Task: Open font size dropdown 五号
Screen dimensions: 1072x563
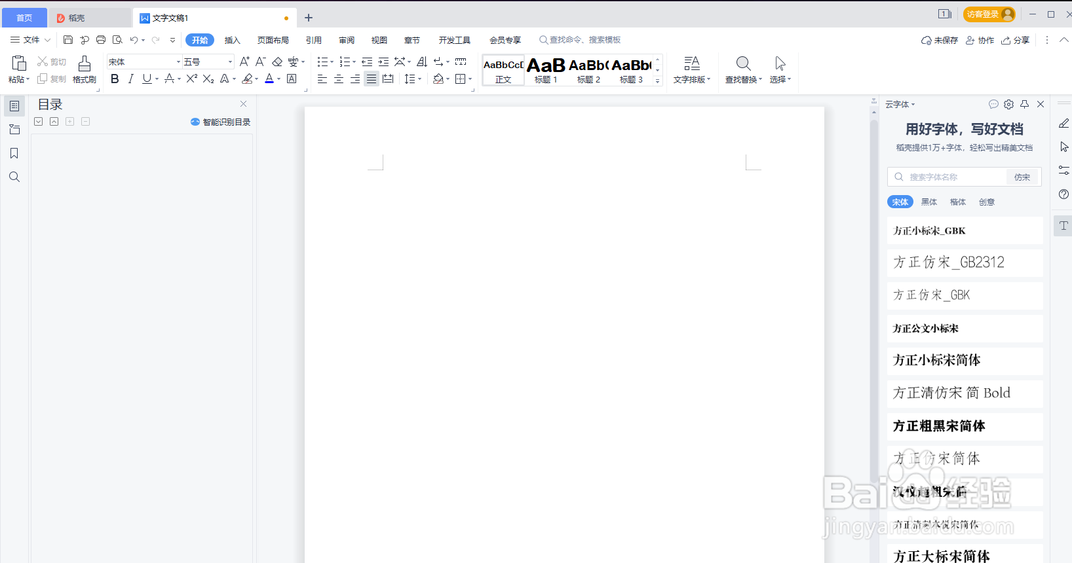Action: pos(230,62)
